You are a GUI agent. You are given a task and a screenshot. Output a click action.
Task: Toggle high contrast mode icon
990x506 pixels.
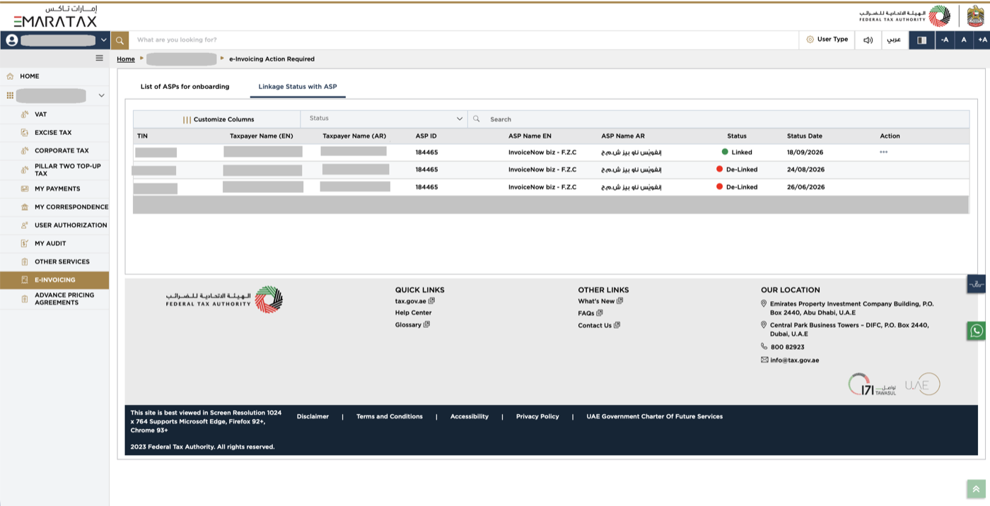(x=921, y=40)
